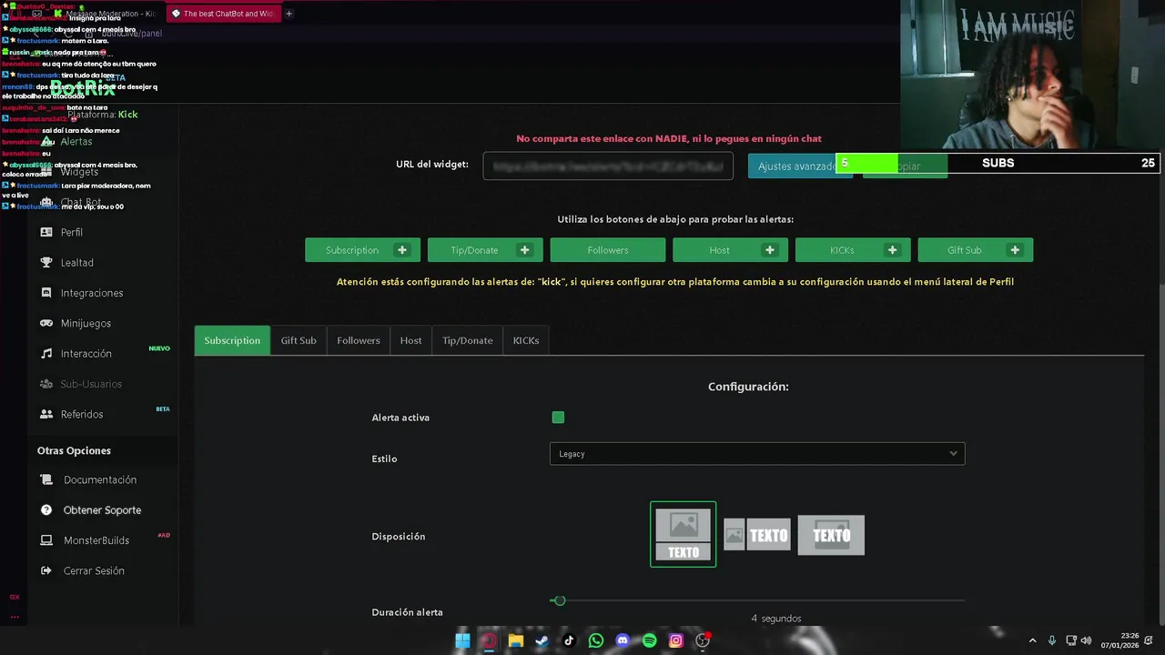Click Obtener Soporte question mark icon
This screenshot has width=1165, height=655.
(46, 509)
